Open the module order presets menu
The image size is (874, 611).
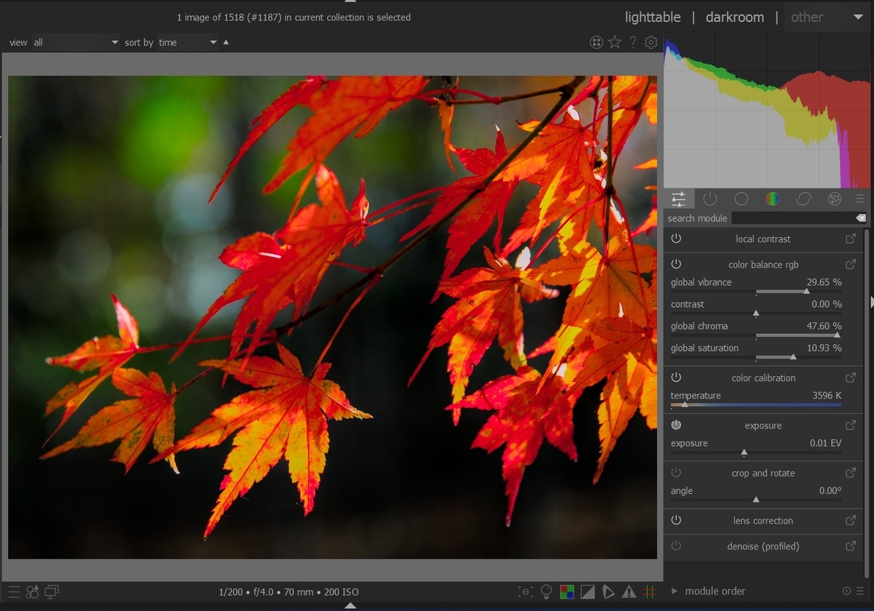click(x=860, y=591)
